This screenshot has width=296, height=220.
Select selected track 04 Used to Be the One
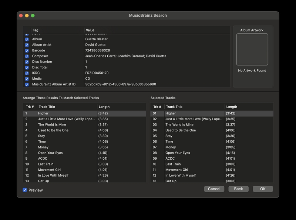(x=212, y=130)
